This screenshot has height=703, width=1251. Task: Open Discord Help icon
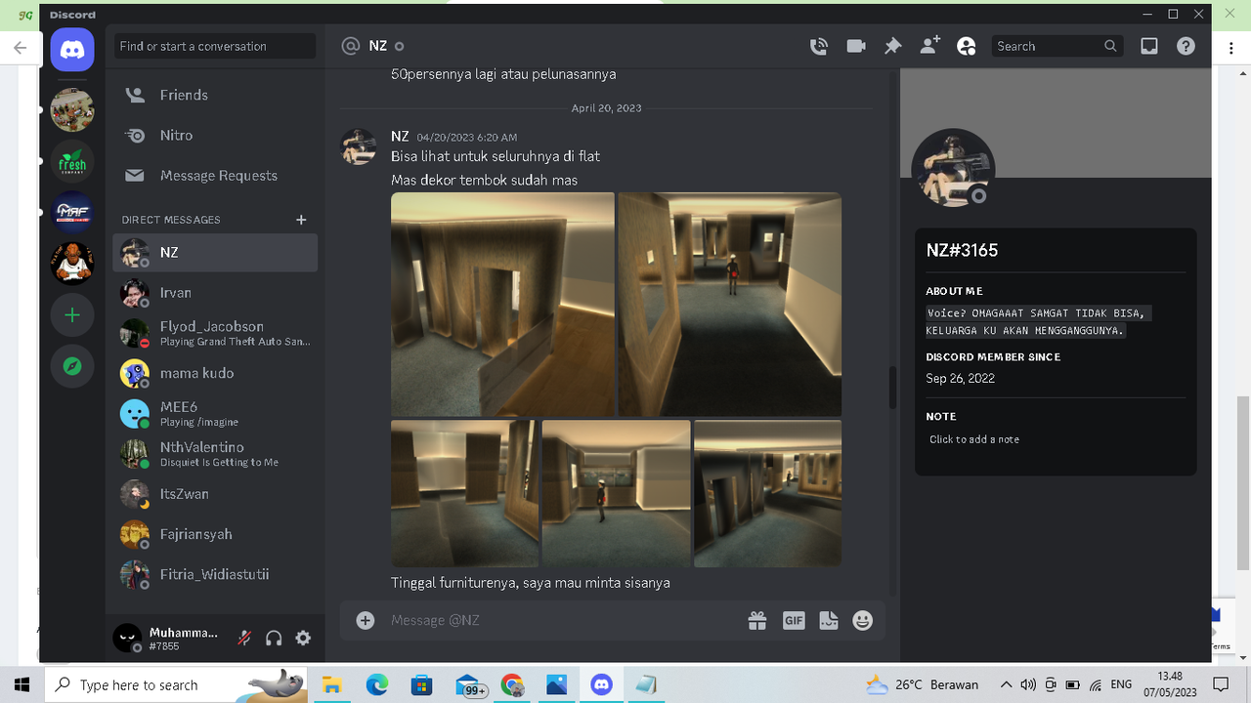pos(1186,46)
